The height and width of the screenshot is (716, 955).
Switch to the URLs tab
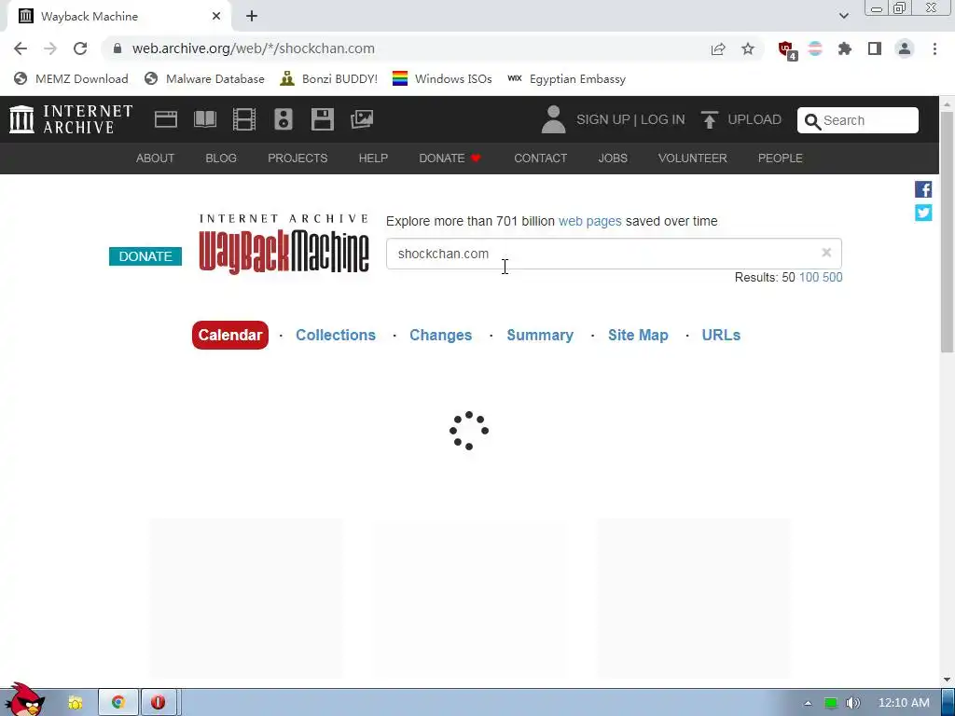[721, 335]
